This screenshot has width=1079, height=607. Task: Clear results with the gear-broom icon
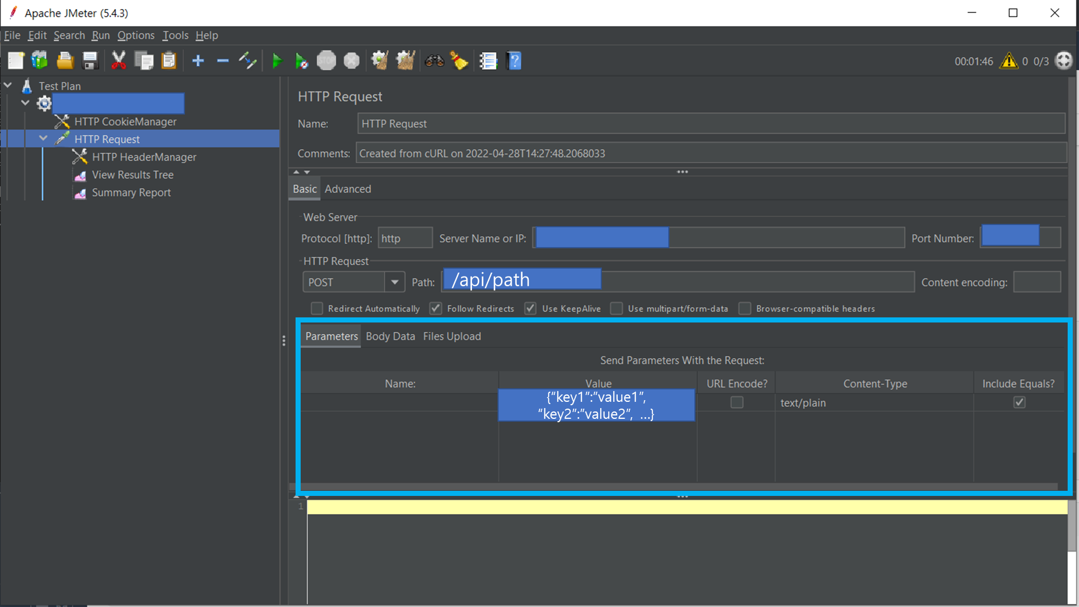tap(380, 61)
